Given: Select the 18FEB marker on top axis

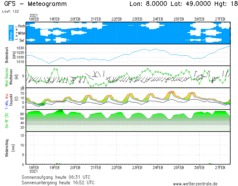Looking at the screenshot, I should (x=34, y=19).
